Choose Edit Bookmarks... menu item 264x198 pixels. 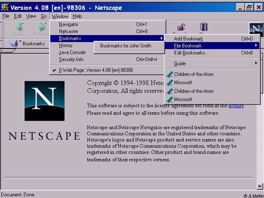click(212, 53)
